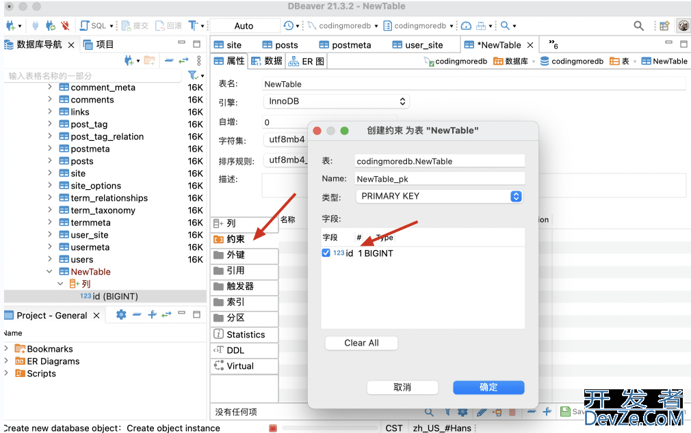
Task: Open the global search magnifier at top right
Action: (638, 25)
